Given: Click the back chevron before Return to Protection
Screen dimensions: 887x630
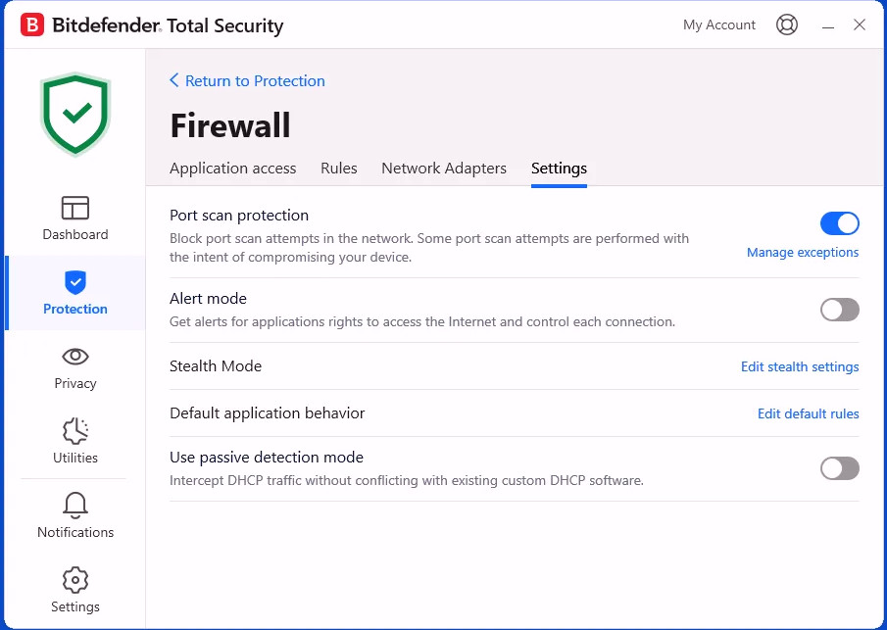Looking at the screenshot, I should 174,80.
